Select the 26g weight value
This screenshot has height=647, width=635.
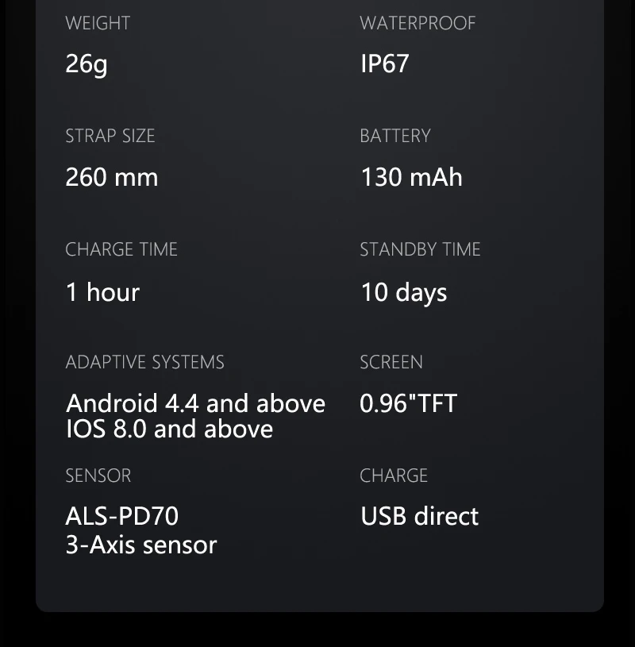(x=87, y=64)
